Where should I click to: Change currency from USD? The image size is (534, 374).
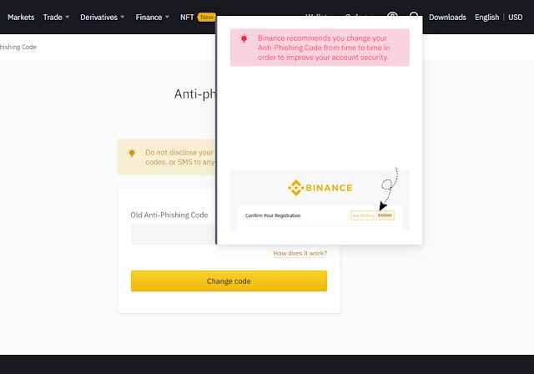pyautogui.click(x=516, y=18)
